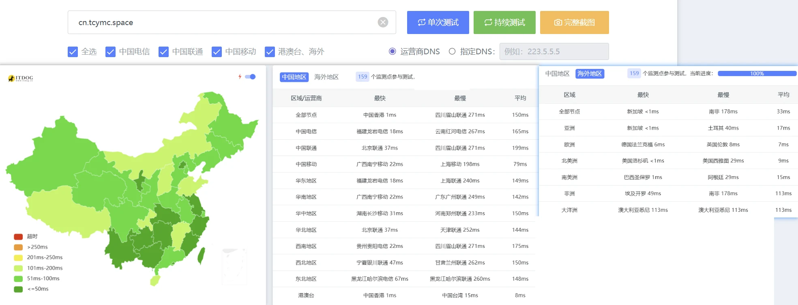The height and width of the screenshot is (305, 798).
Task: Click Taiwan island on the China map
Action: tap(201, 256)
